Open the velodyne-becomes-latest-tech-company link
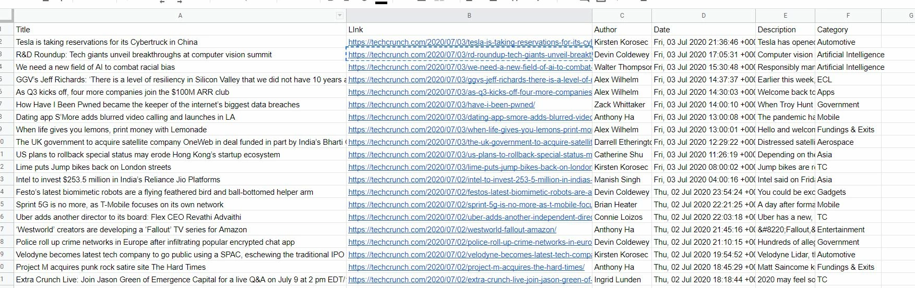This screenshot has height=288, width=915. click(x=470, y=255)
